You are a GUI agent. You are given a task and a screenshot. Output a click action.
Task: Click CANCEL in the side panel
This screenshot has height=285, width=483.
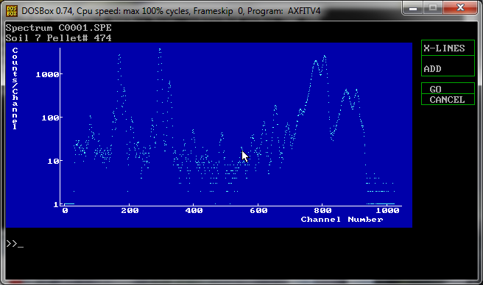(448, 100)
